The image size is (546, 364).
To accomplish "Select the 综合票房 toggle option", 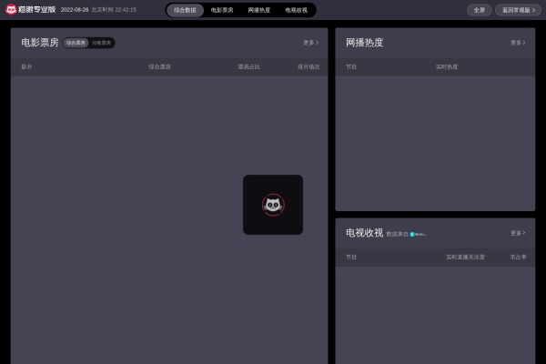I will [x=76, y=43].
